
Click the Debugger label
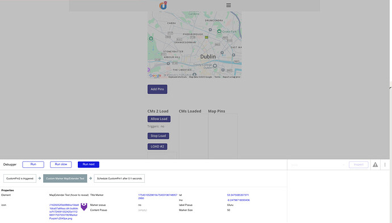10,165
